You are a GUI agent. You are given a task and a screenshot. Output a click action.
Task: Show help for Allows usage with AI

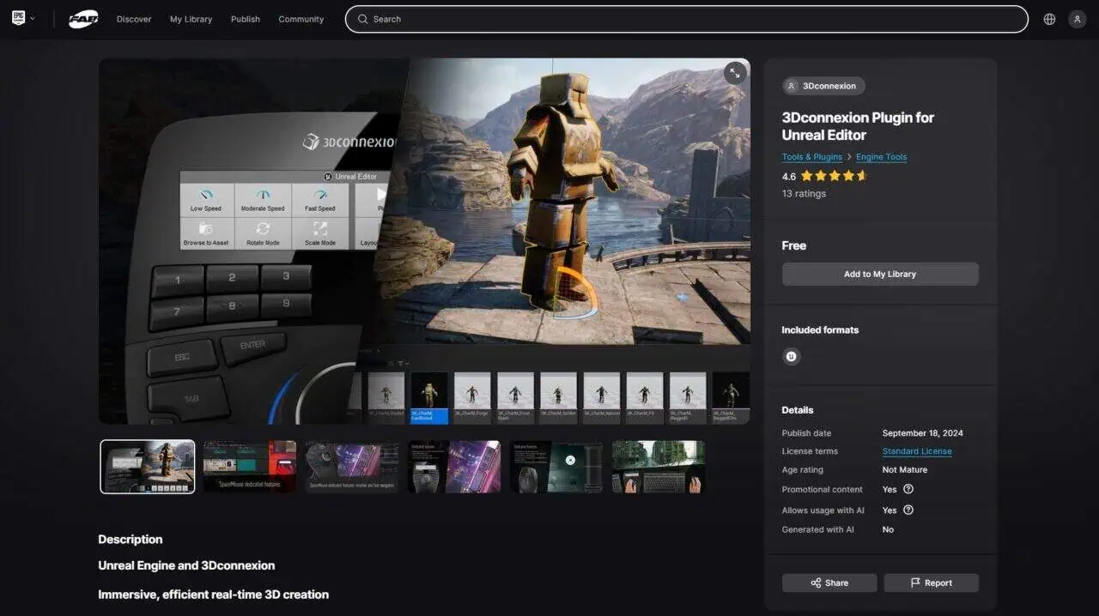(908, 510)
